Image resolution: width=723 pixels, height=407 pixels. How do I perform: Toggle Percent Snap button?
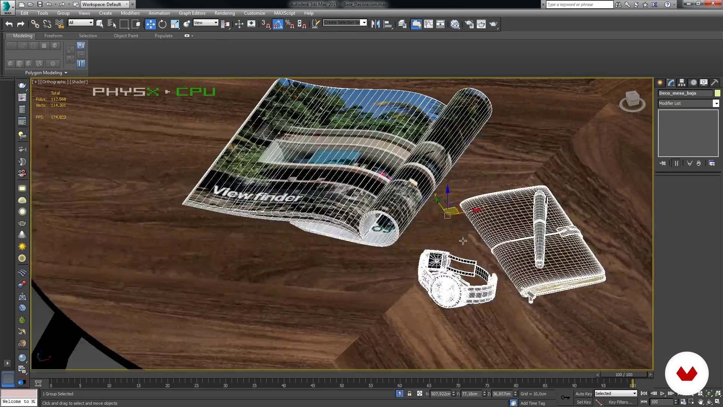click(290, 24)
